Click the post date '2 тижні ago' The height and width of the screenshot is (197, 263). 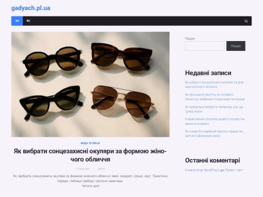(83, 169)
